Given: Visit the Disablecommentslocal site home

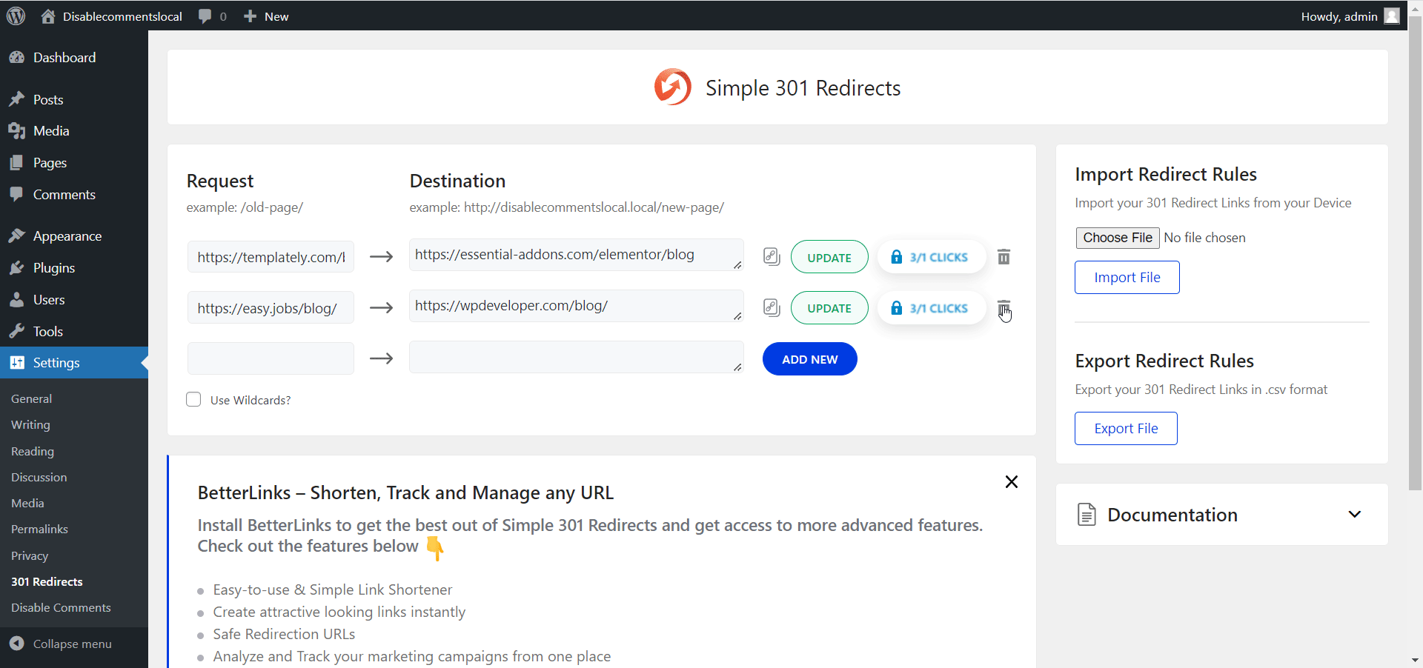Looking at the screenshot, I should 112,16.
